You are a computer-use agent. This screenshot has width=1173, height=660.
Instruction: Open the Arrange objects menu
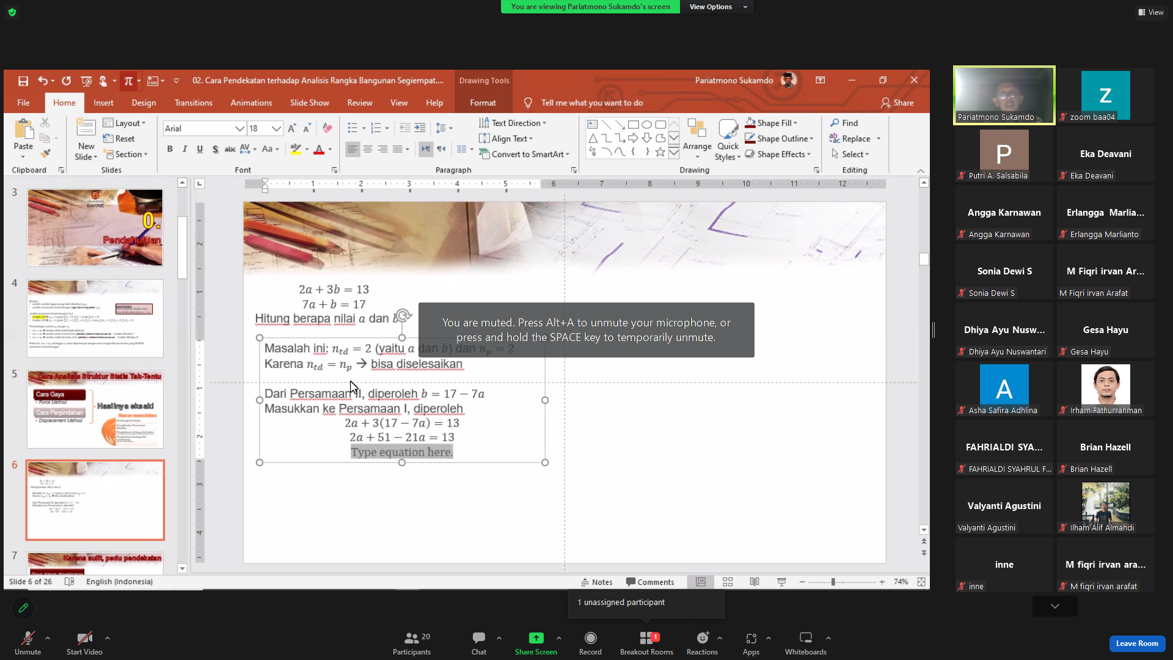697,139
